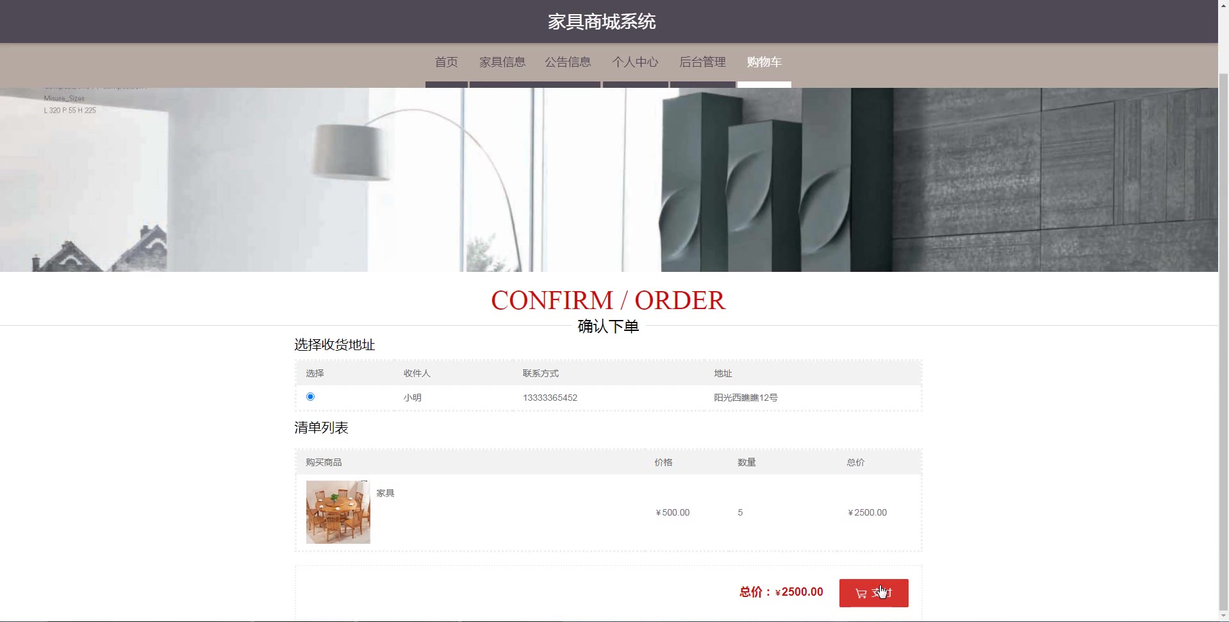This screenshot has height=622, width=1229.
Task: Open 后台管理 admin page
Action: click(702, 62)
